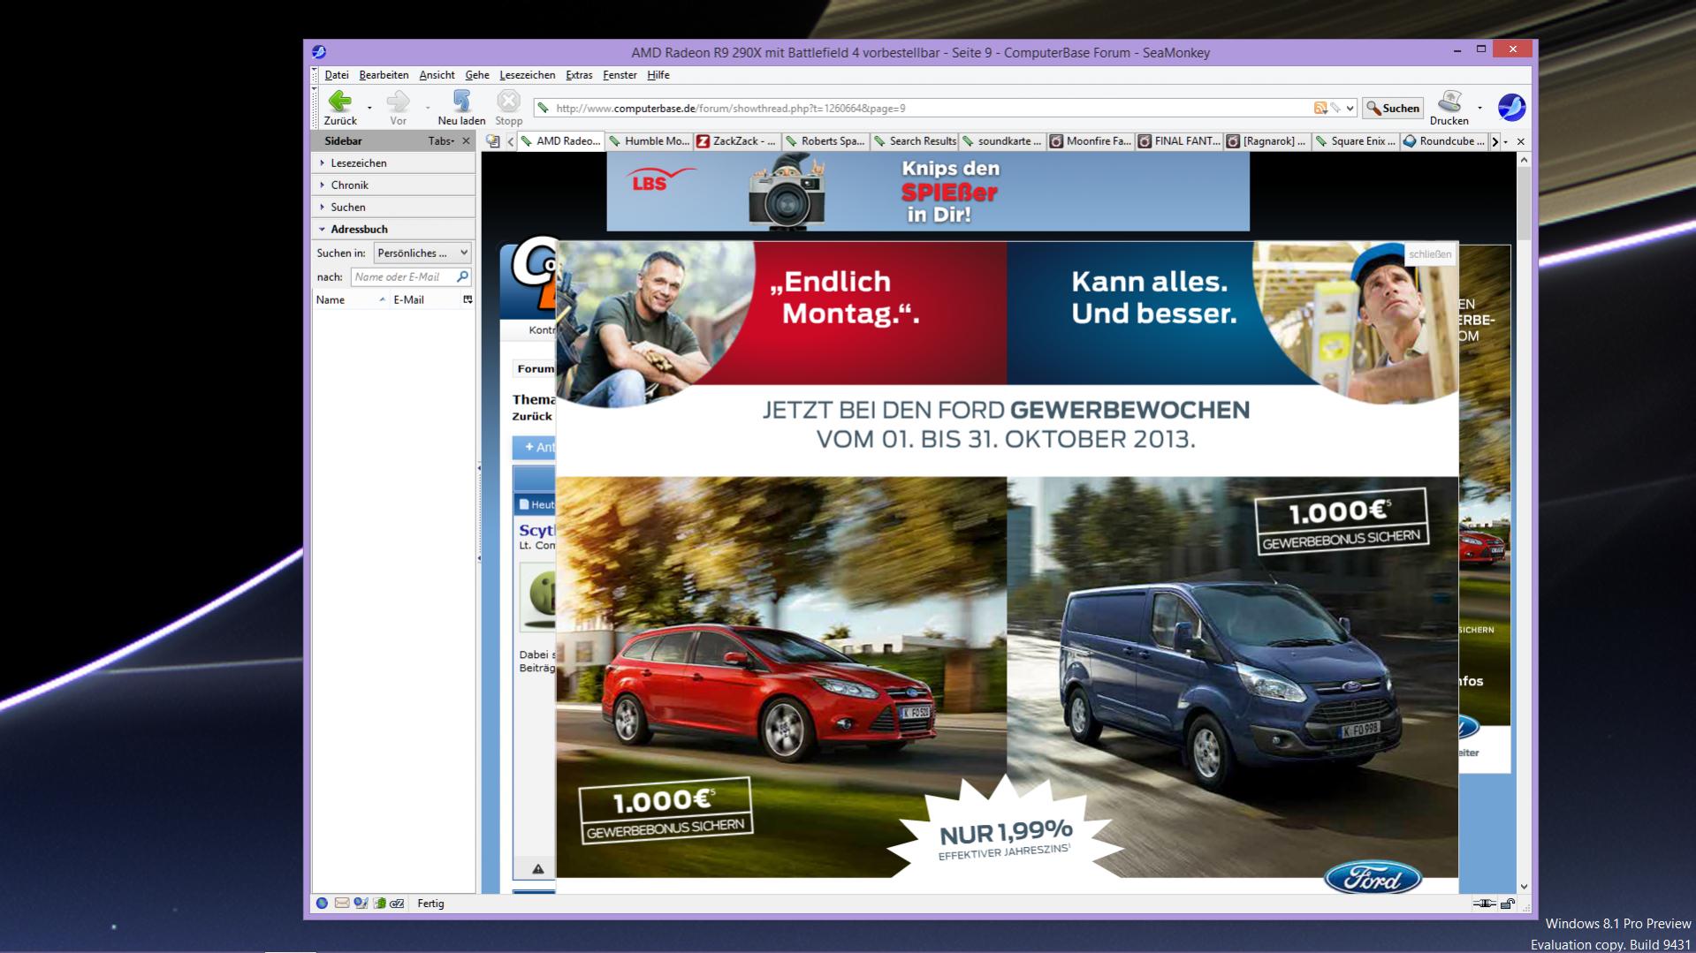Open the Lesezeichen menu
This screenshot has width=1696, height=953.
tap(527, 75)
